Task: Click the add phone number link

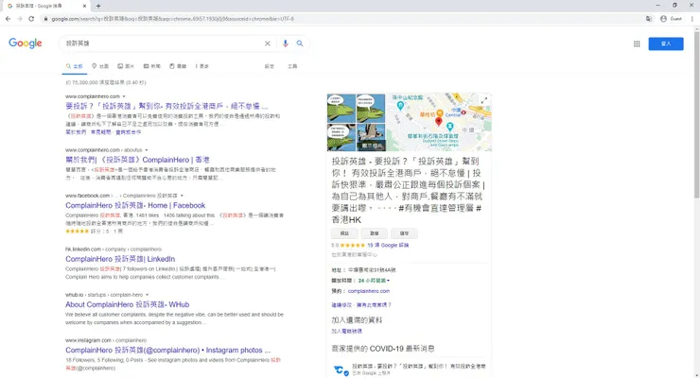Action: [346, 331]
